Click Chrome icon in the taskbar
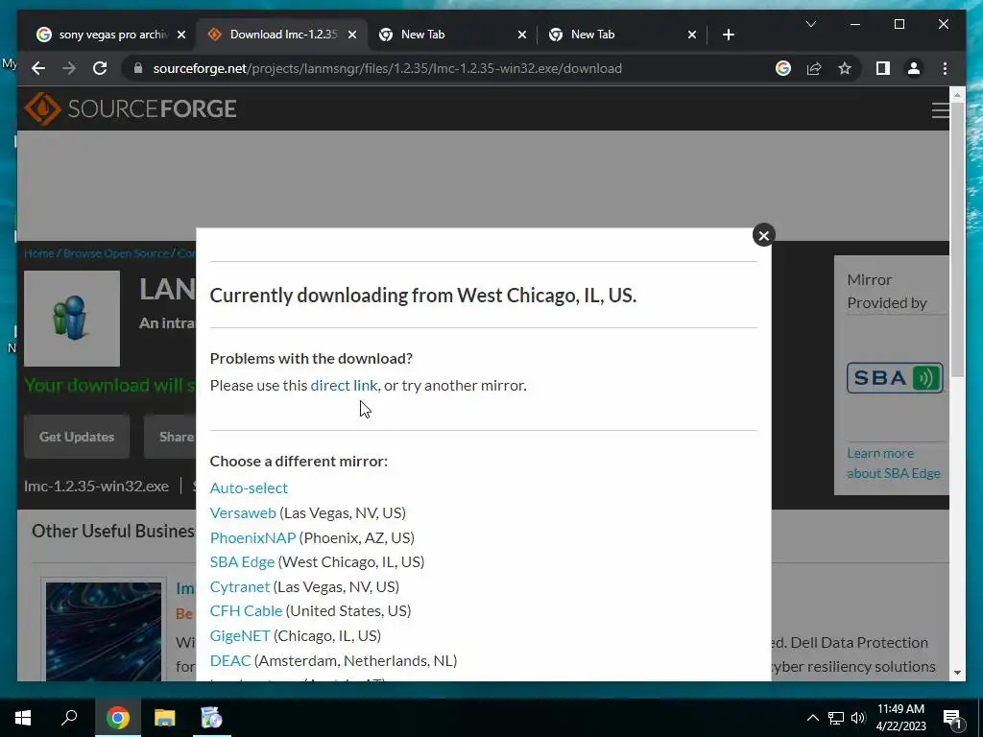The image size is (983, 737). coord(117,718)
